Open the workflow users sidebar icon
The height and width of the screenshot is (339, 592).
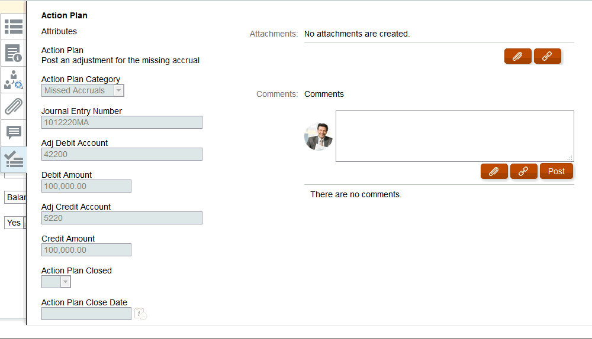pyautogui.click(x=13, y=80)
